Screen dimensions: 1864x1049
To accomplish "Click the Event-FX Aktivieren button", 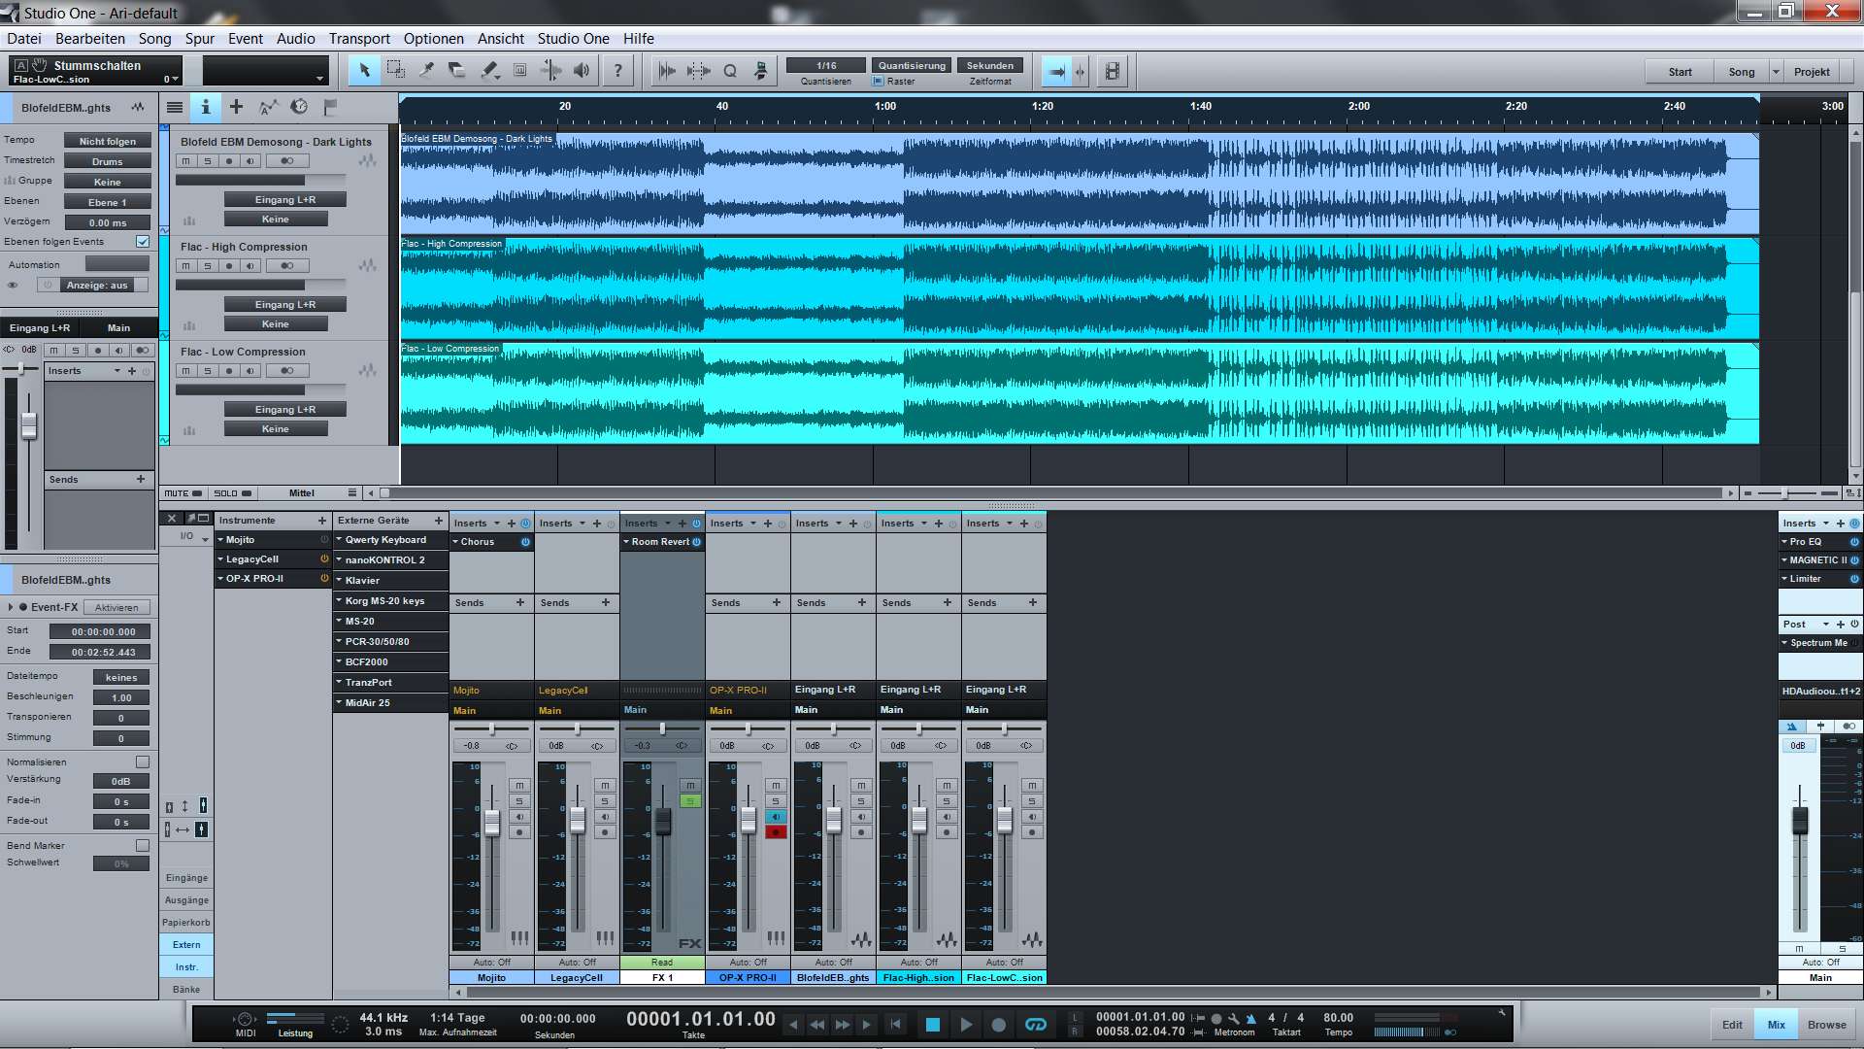I will pos(116,608).
